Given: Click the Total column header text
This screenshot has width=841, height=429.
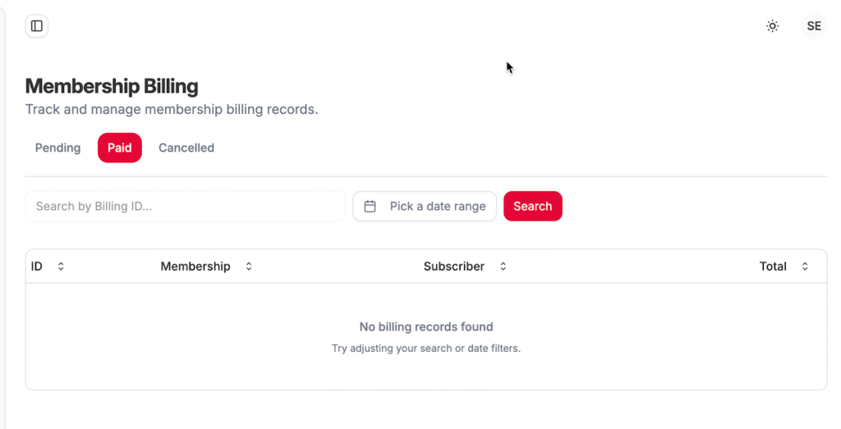Looking at the screenshot, I should point(773,267).
